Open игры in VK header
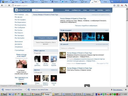This screenshot has height=96, width=128. 85,10
